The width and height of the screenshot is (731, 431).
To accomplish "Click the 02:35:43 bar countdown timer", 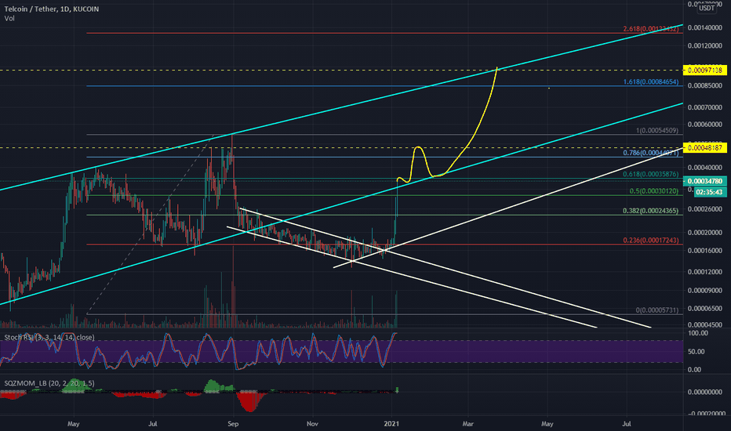I will (710, 192).
